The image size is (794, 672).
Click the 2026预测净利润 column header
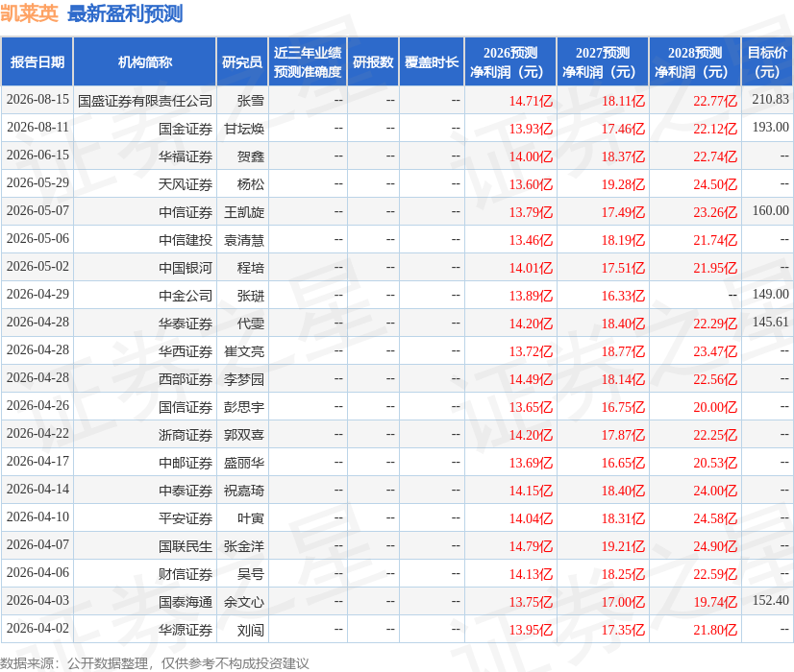tap(510, 61)
